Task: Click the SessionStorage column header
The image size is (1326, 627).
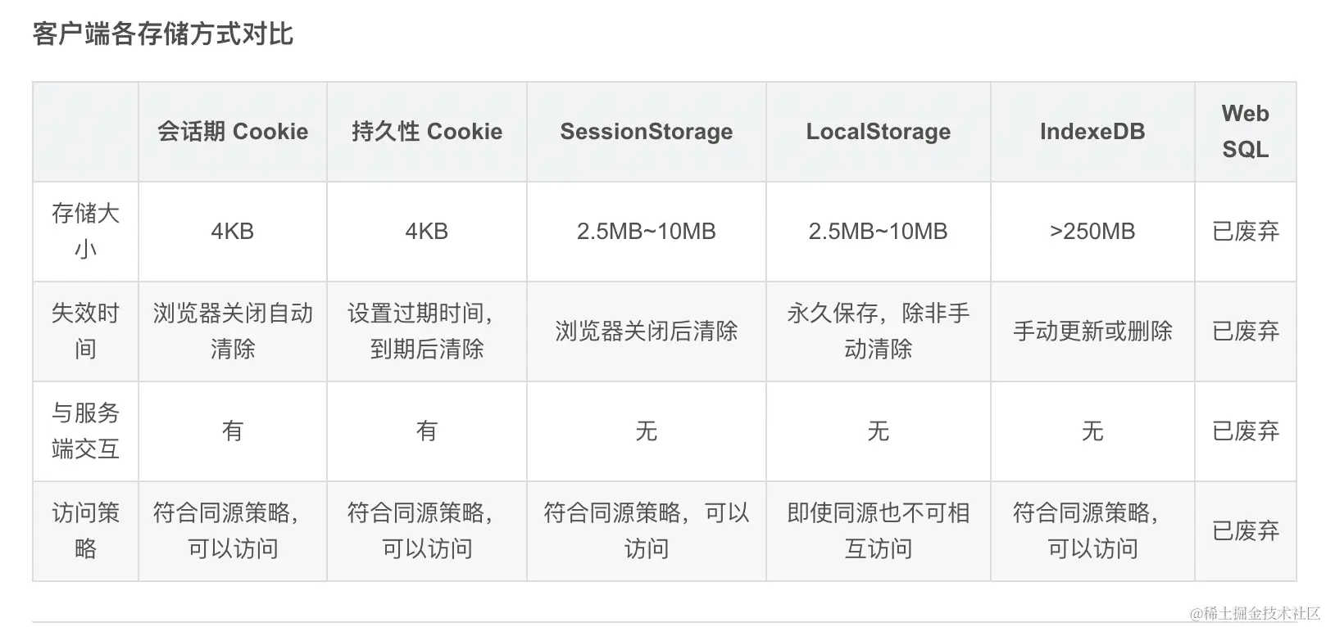Action: coord(646,132)
